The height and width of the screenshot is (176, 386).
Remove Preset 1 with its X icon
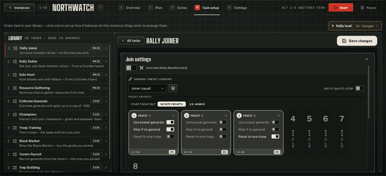pyautogui.click(x=173, y=116)
